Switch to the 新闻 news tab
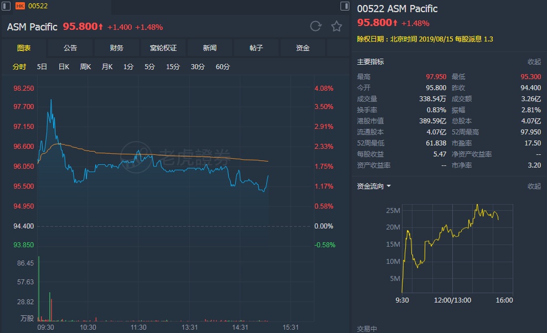547x333 pixels. tap(210, 48)
